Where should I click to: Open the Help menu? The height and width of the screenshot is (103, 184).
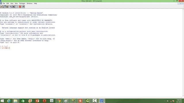(35, 3)
